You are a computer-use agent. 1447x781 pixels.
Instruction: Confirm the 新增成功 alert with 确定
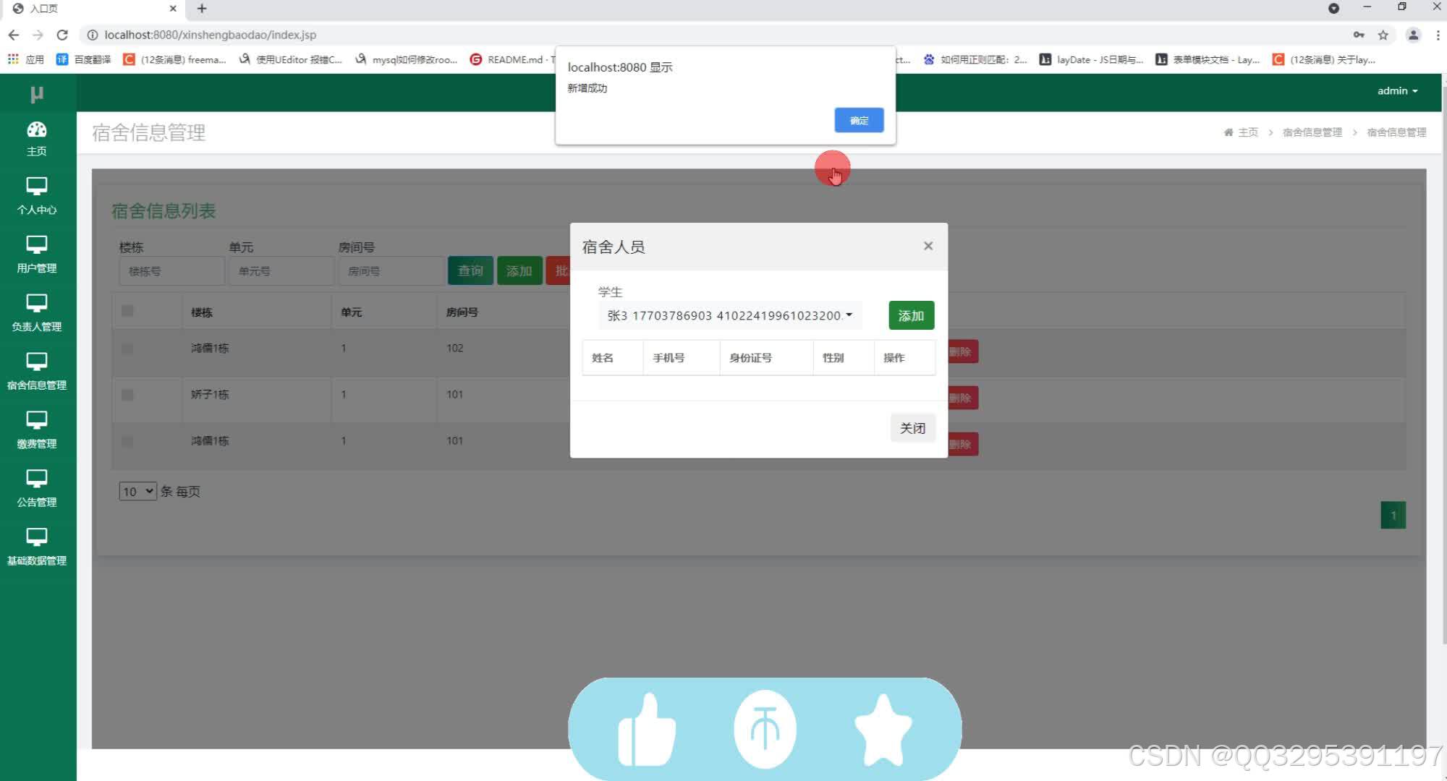[859, 120]
